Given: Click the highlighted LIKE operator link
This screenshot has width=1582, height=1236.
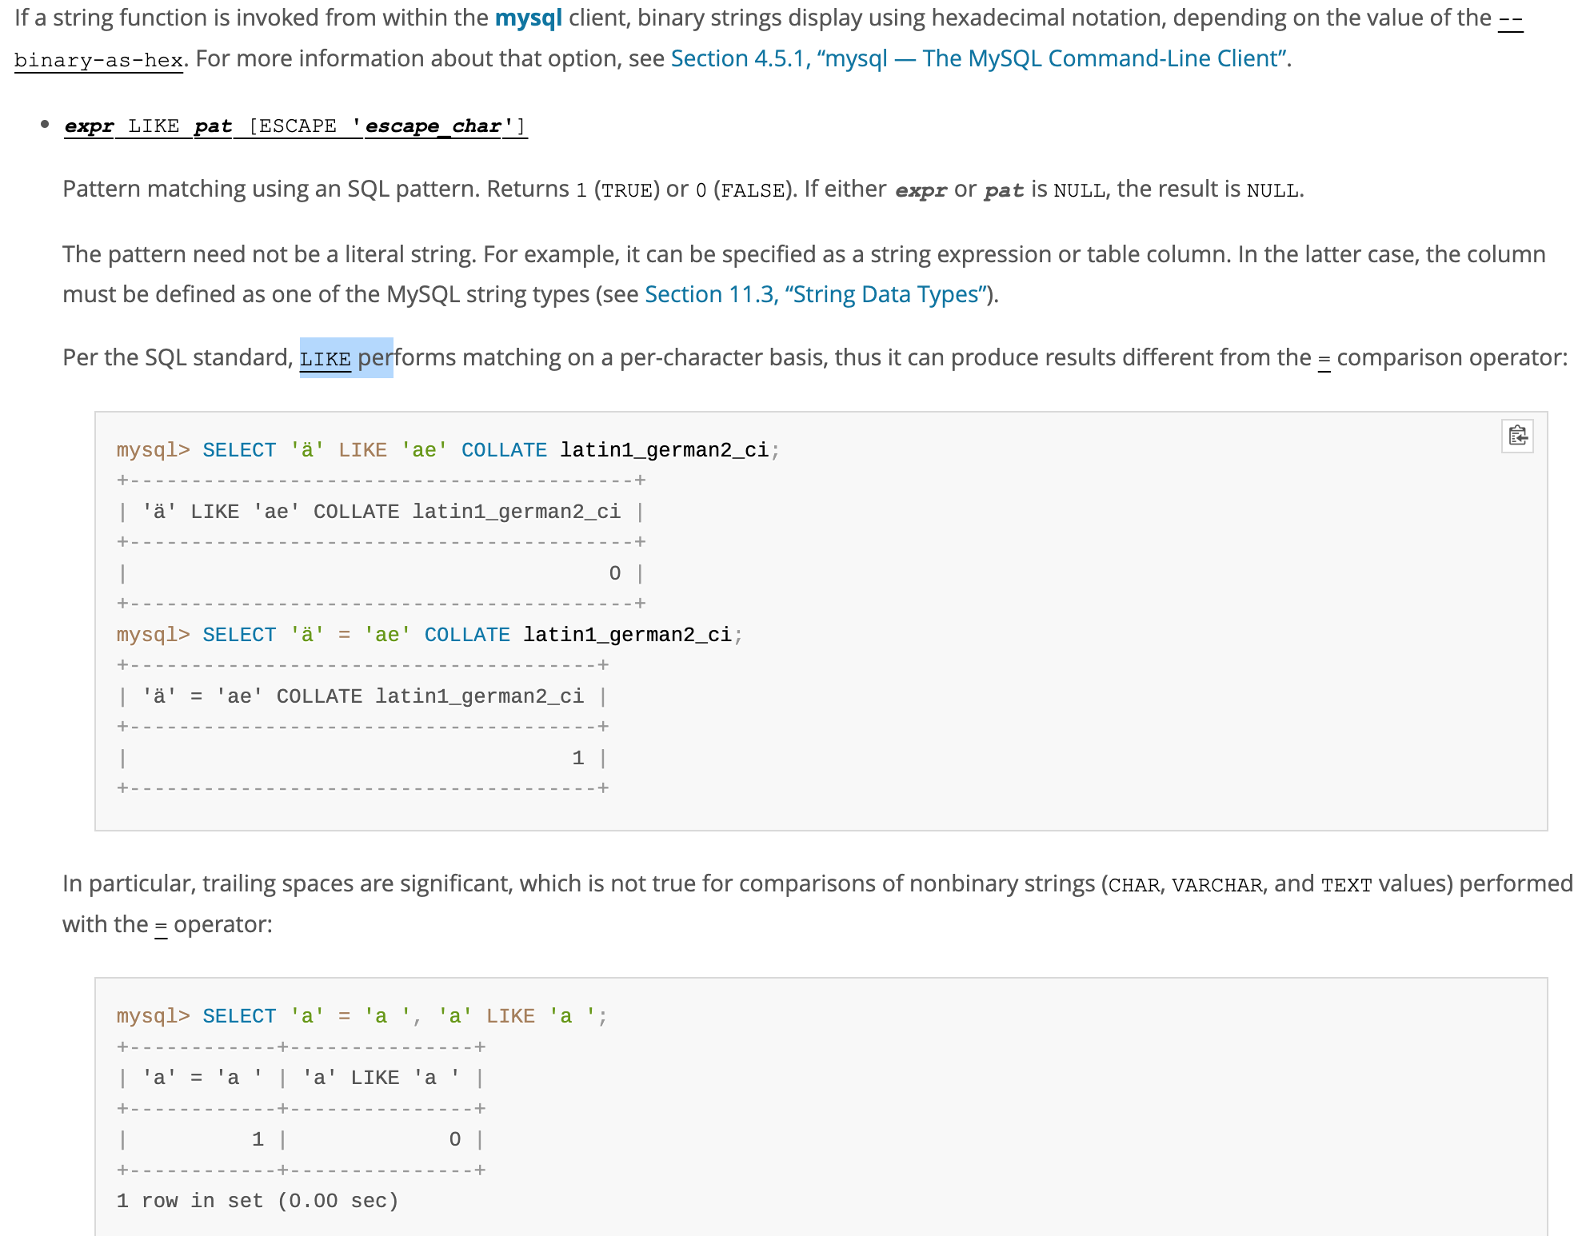Looking at the screenshot, I should pos(325,359).
